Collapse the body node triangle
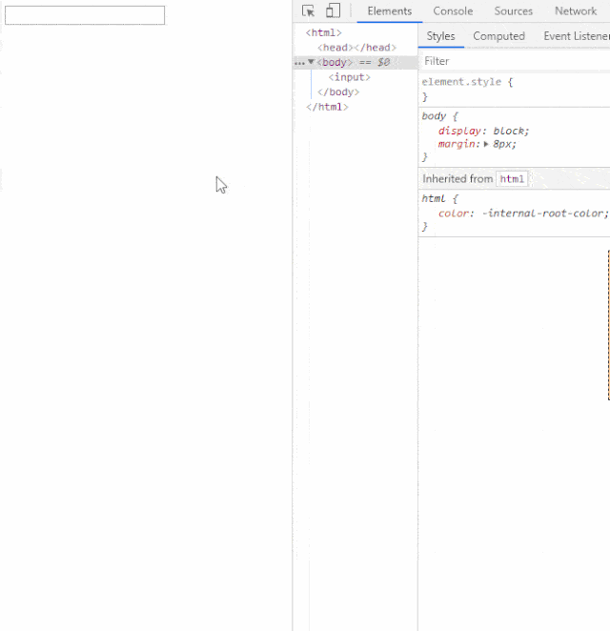This screenshot has height=631, width=610. pos(311,62)
